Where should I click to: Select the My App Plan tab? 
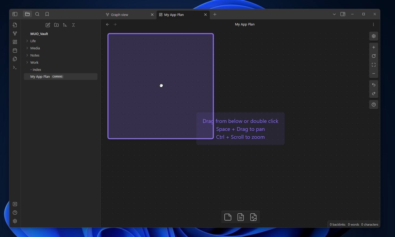(x=174, y=15)
